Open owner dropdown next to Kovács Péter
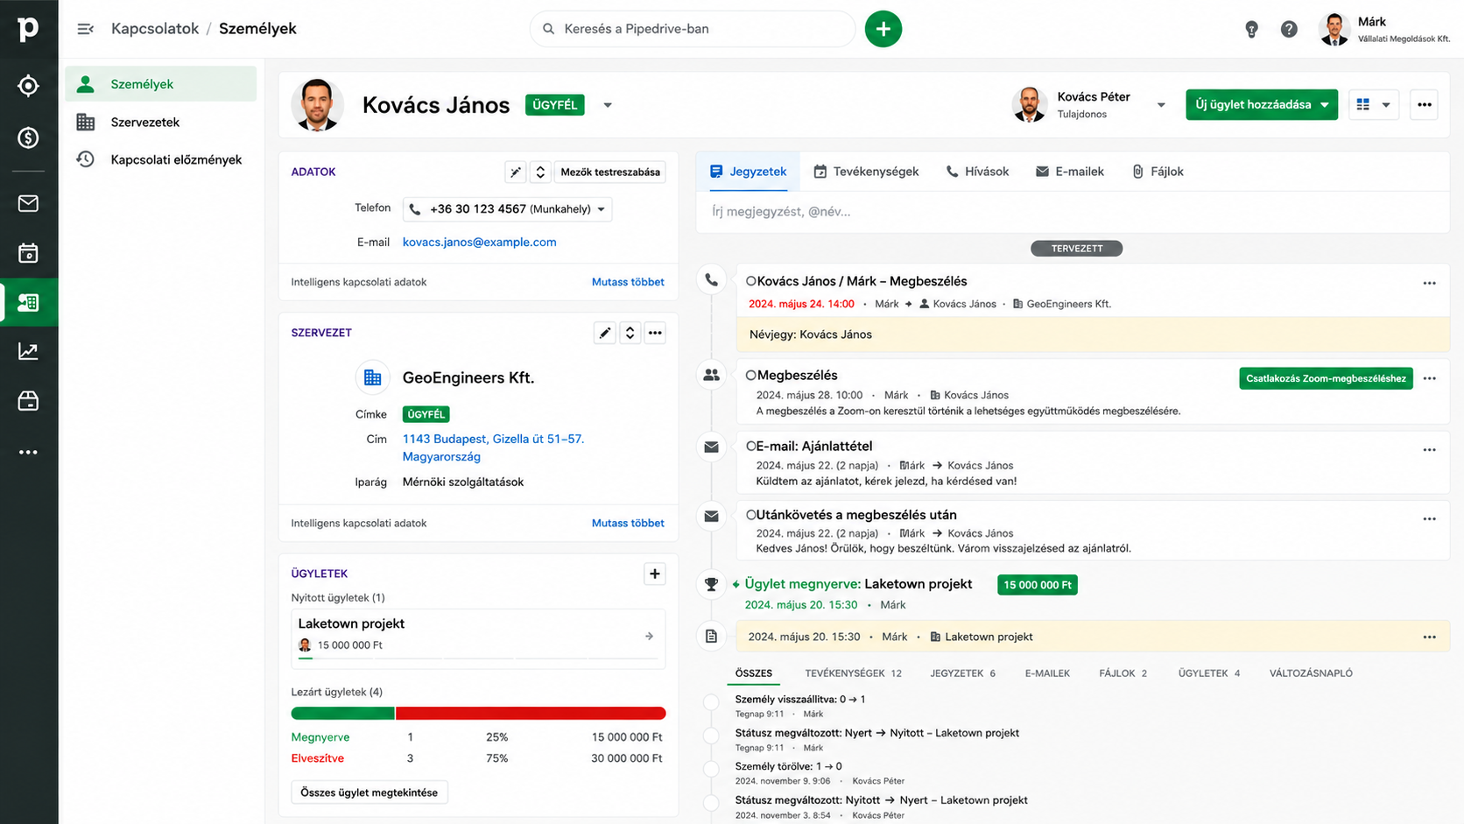 click(1161, 105)
